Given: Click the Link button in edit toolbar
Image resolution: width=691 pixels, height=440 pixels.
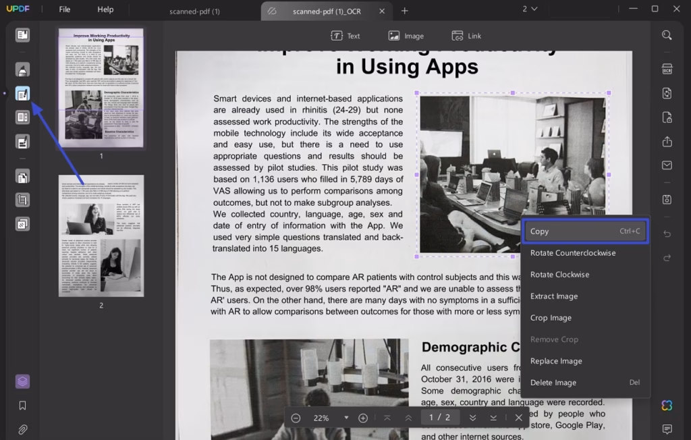Looking at the screenshot, I should click(466, 36).
